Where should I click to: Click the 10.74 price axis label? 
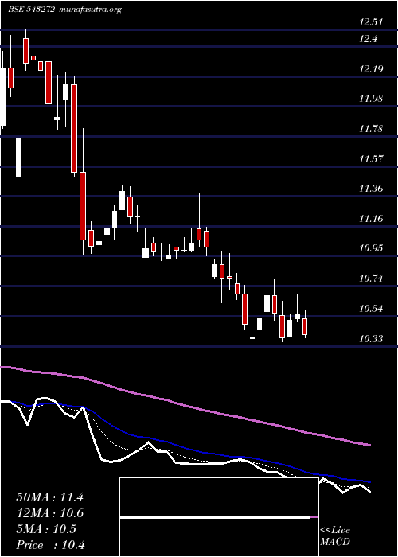[x=371, y=278]
